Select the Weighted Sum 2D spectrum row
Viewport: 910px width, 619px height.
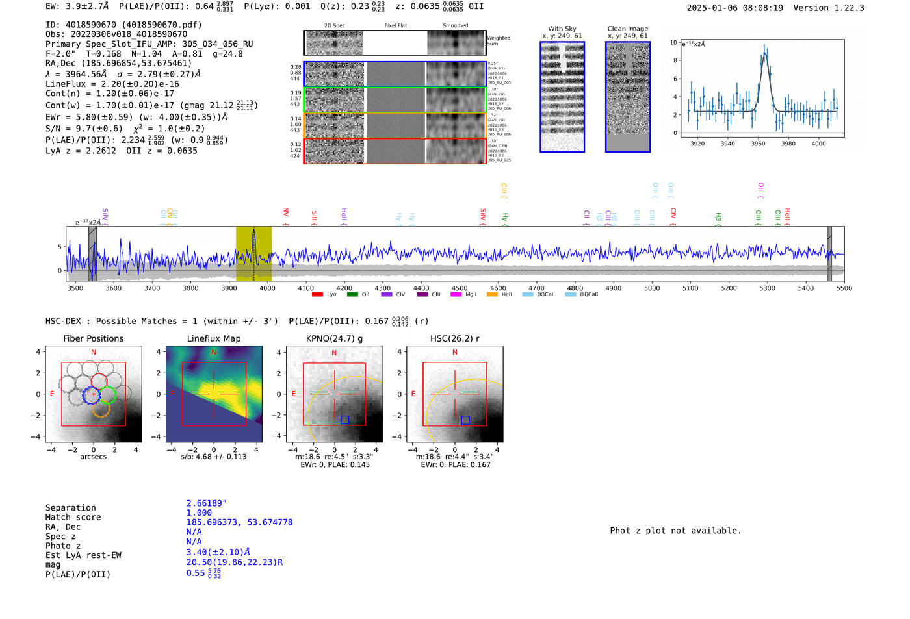click(395, 43)
